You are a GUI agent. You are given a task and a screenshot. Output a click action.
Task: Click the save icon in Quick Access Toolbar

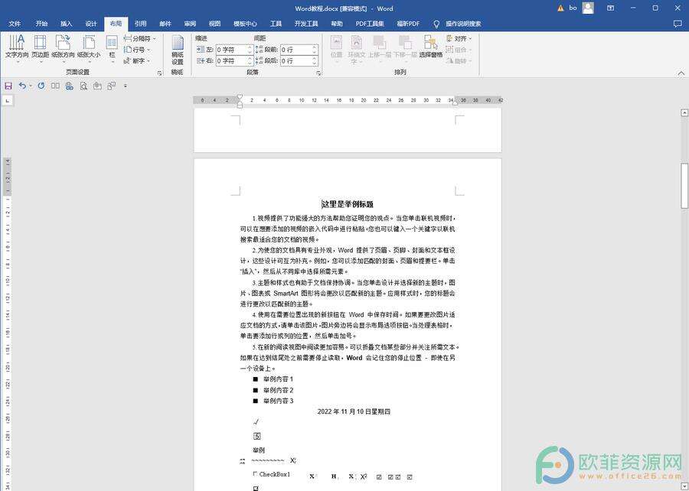point(8,86)
